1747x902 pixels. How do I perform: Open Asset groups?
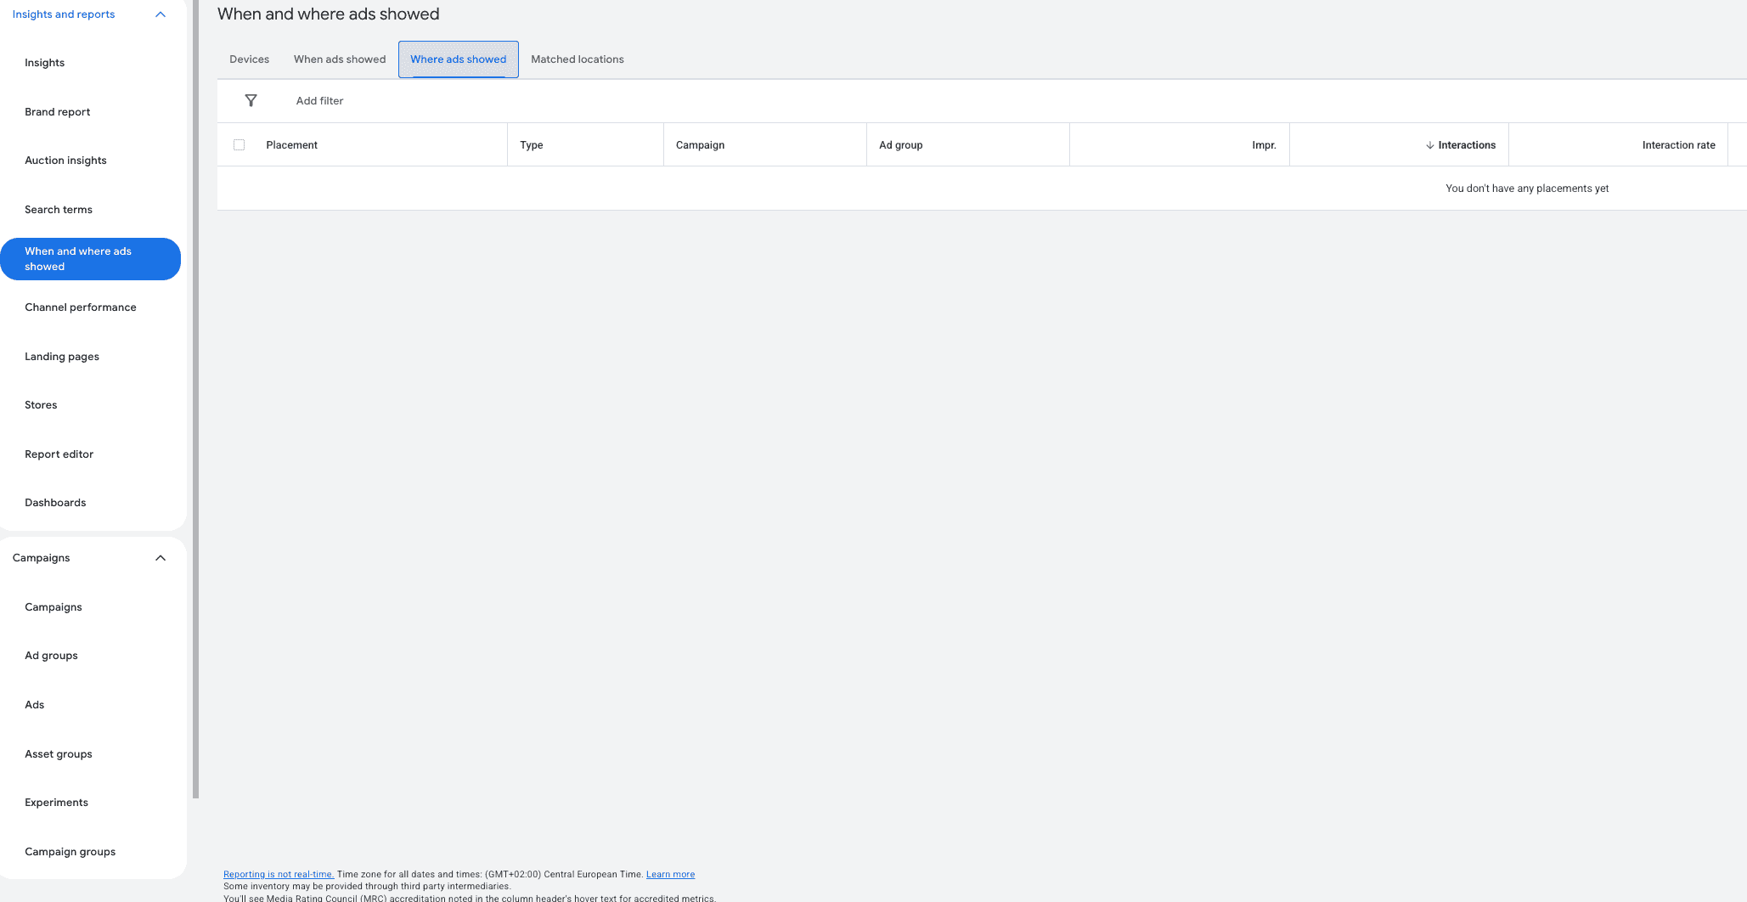(59, 754)
